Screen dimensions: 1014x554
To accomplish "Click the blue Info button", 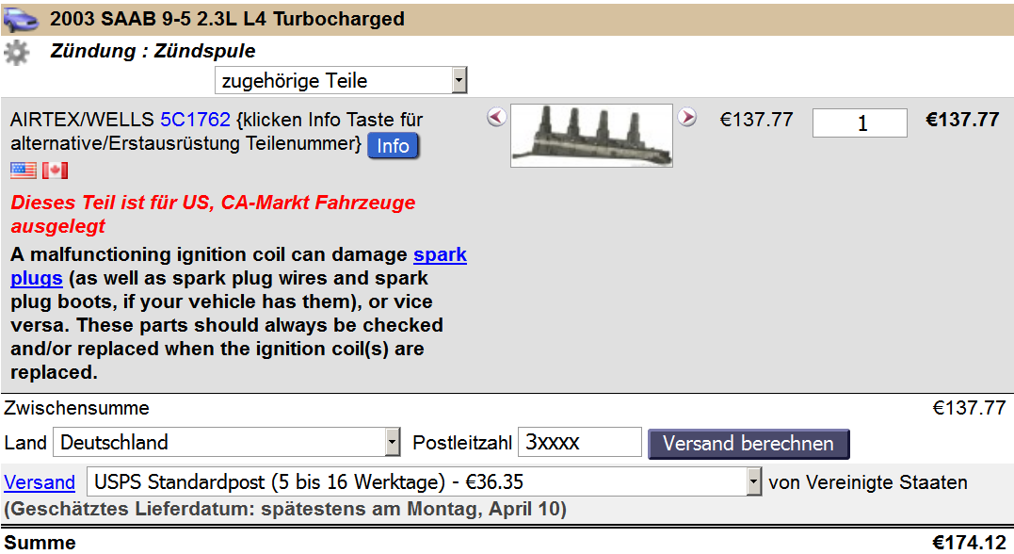I will (394, 146).
